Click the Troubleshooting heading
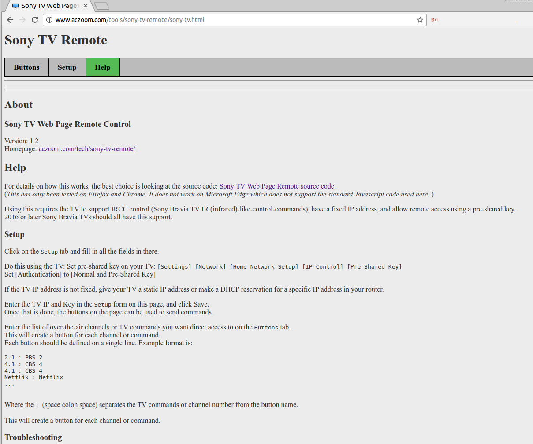Image resolution: width=533 pixels, height=444 pixels. 33,437
